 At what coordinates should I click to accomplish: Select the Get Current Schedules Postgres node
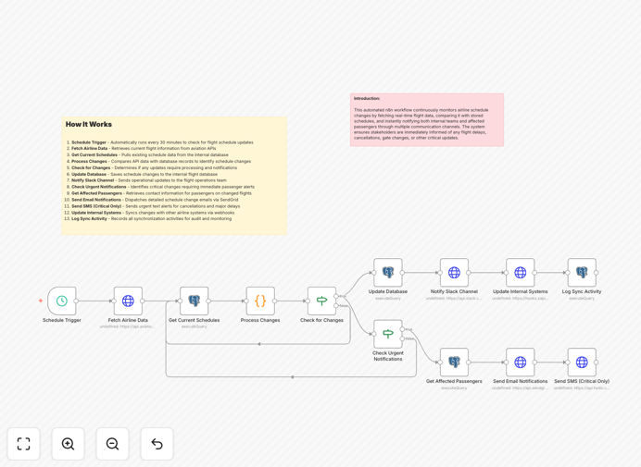point(195,301)
